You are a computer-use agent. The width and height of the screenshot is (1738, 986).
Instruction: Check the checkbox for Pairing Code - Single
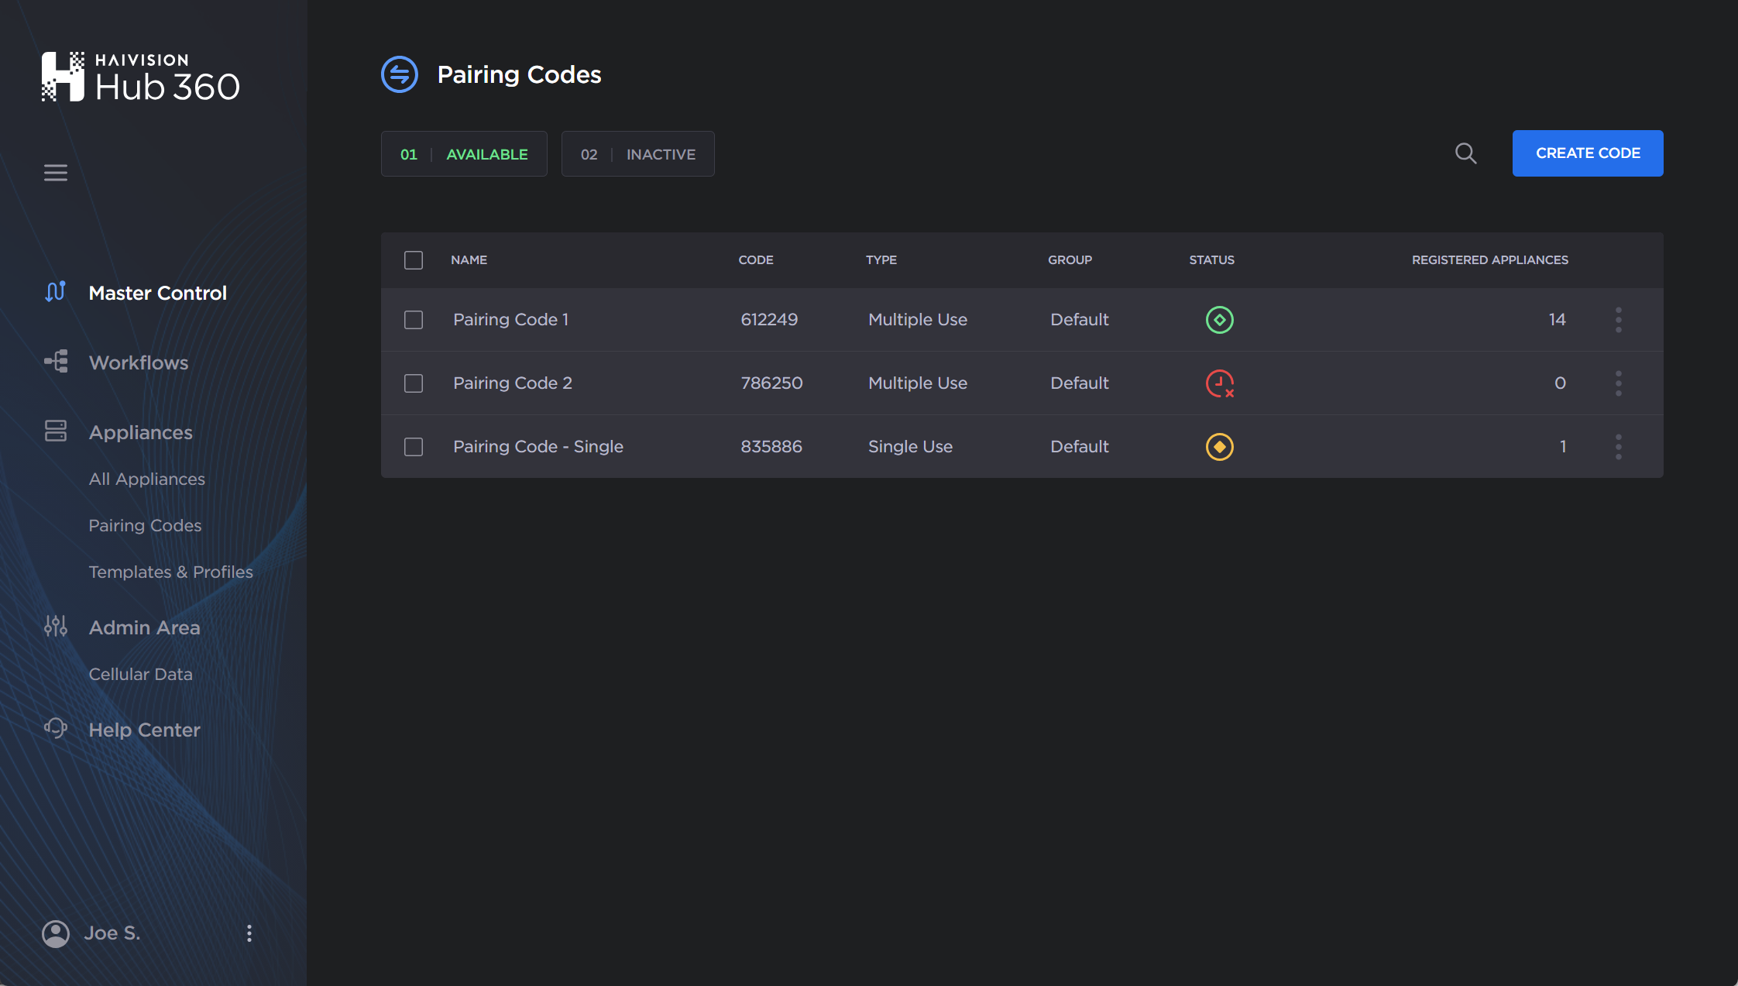click(x=414, y=446)
